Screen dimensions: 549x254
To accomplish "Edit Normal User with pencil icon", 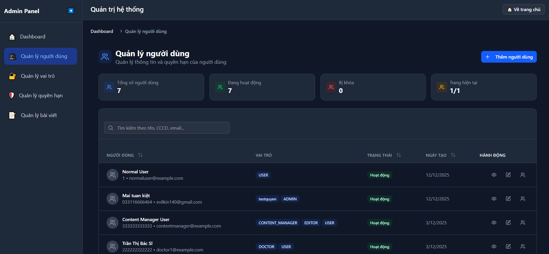I will coord(508,175).
